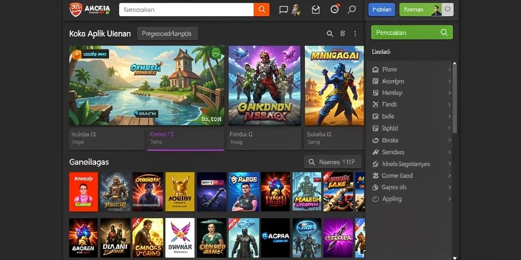
Task: Open the white Bwnar game thumbnail
Action: [x=180, y=238]
